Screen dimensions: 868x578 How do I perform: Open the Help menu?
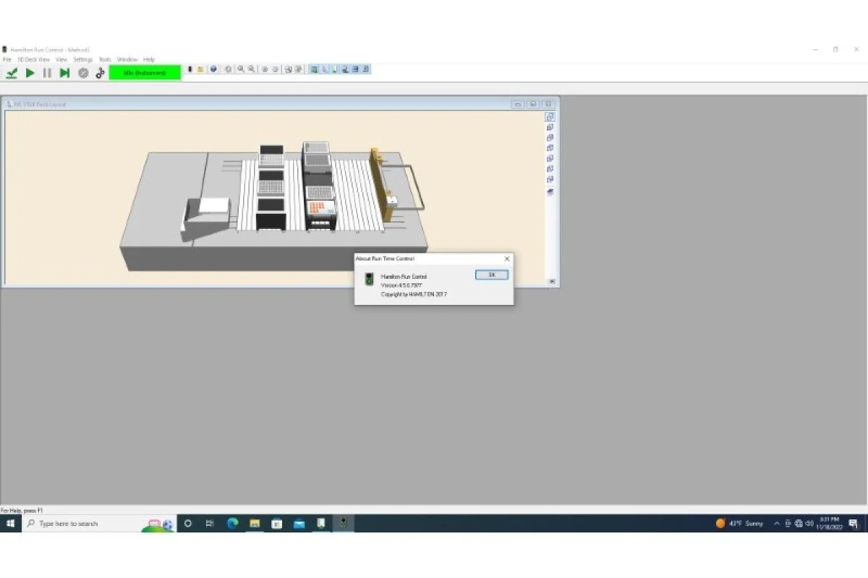click(x=149, y=59)
